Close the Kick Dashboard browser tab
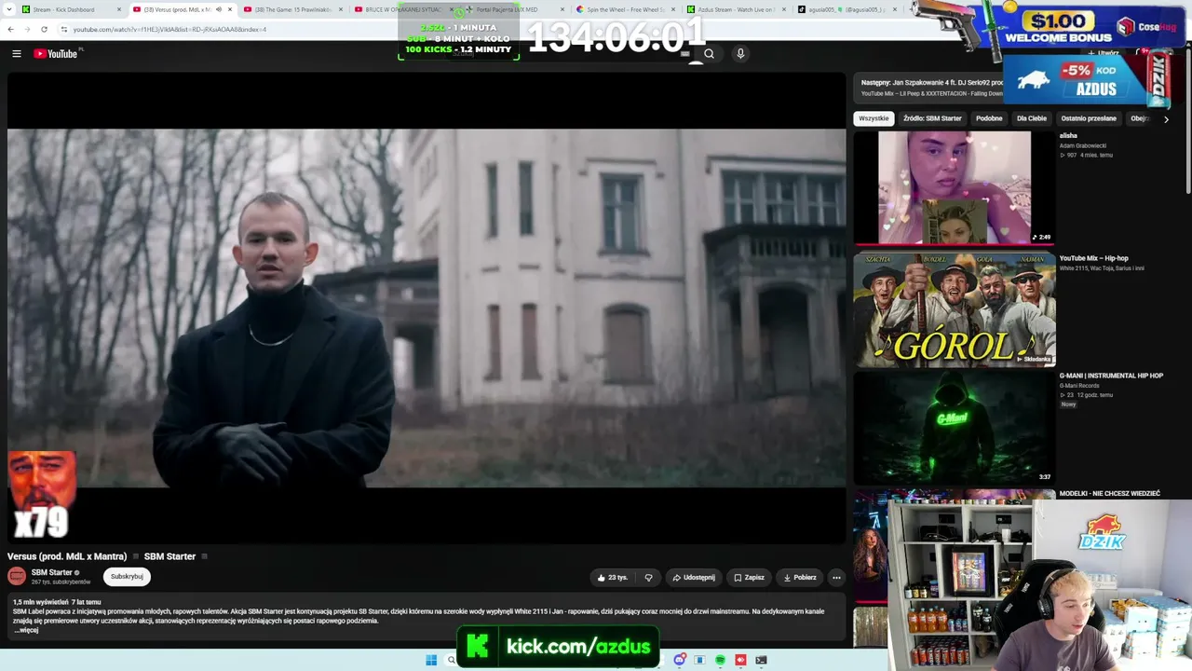 [x=119, y=10]
